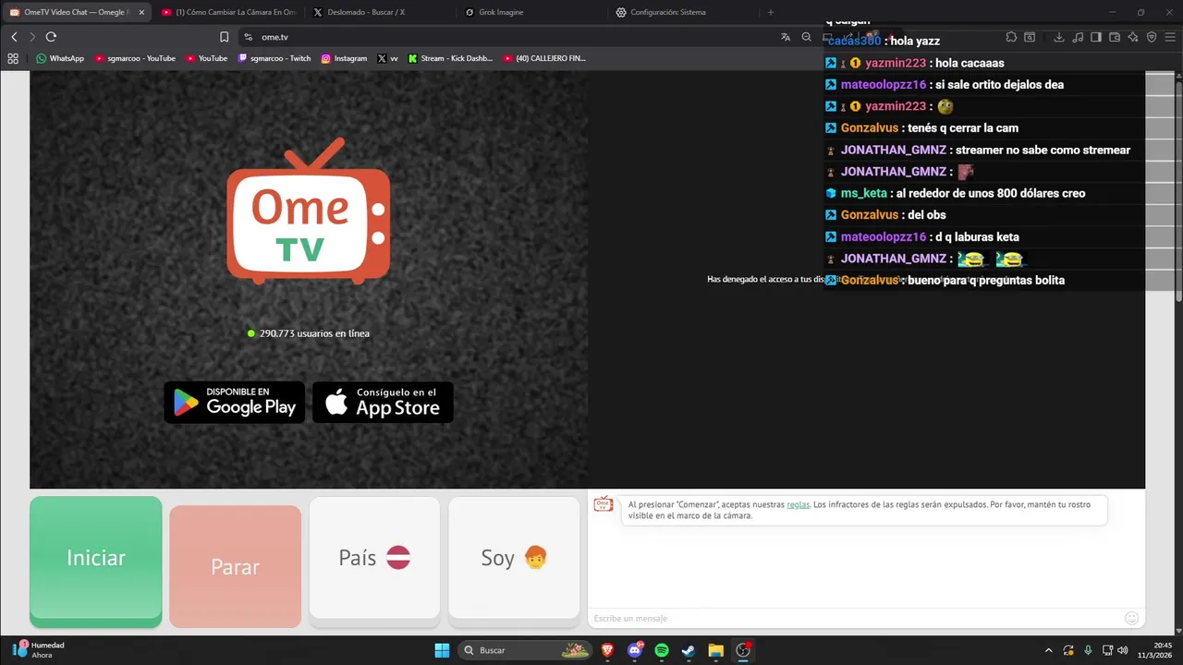Open the browser hamburger main menu
1183x665 pixels.
pyautogui.click(x=1170, y=37)
